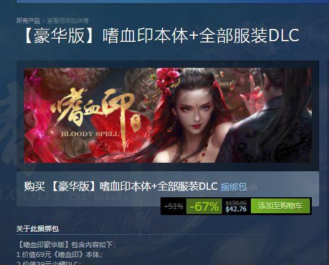329x265 pixels.
Task: Click the $42.76 final price
Action: coord(236,209)
